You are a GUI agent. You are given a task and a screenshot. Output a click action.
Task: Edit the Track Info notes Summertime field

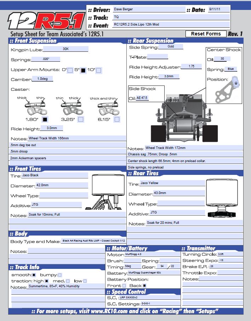click(66, 286)
